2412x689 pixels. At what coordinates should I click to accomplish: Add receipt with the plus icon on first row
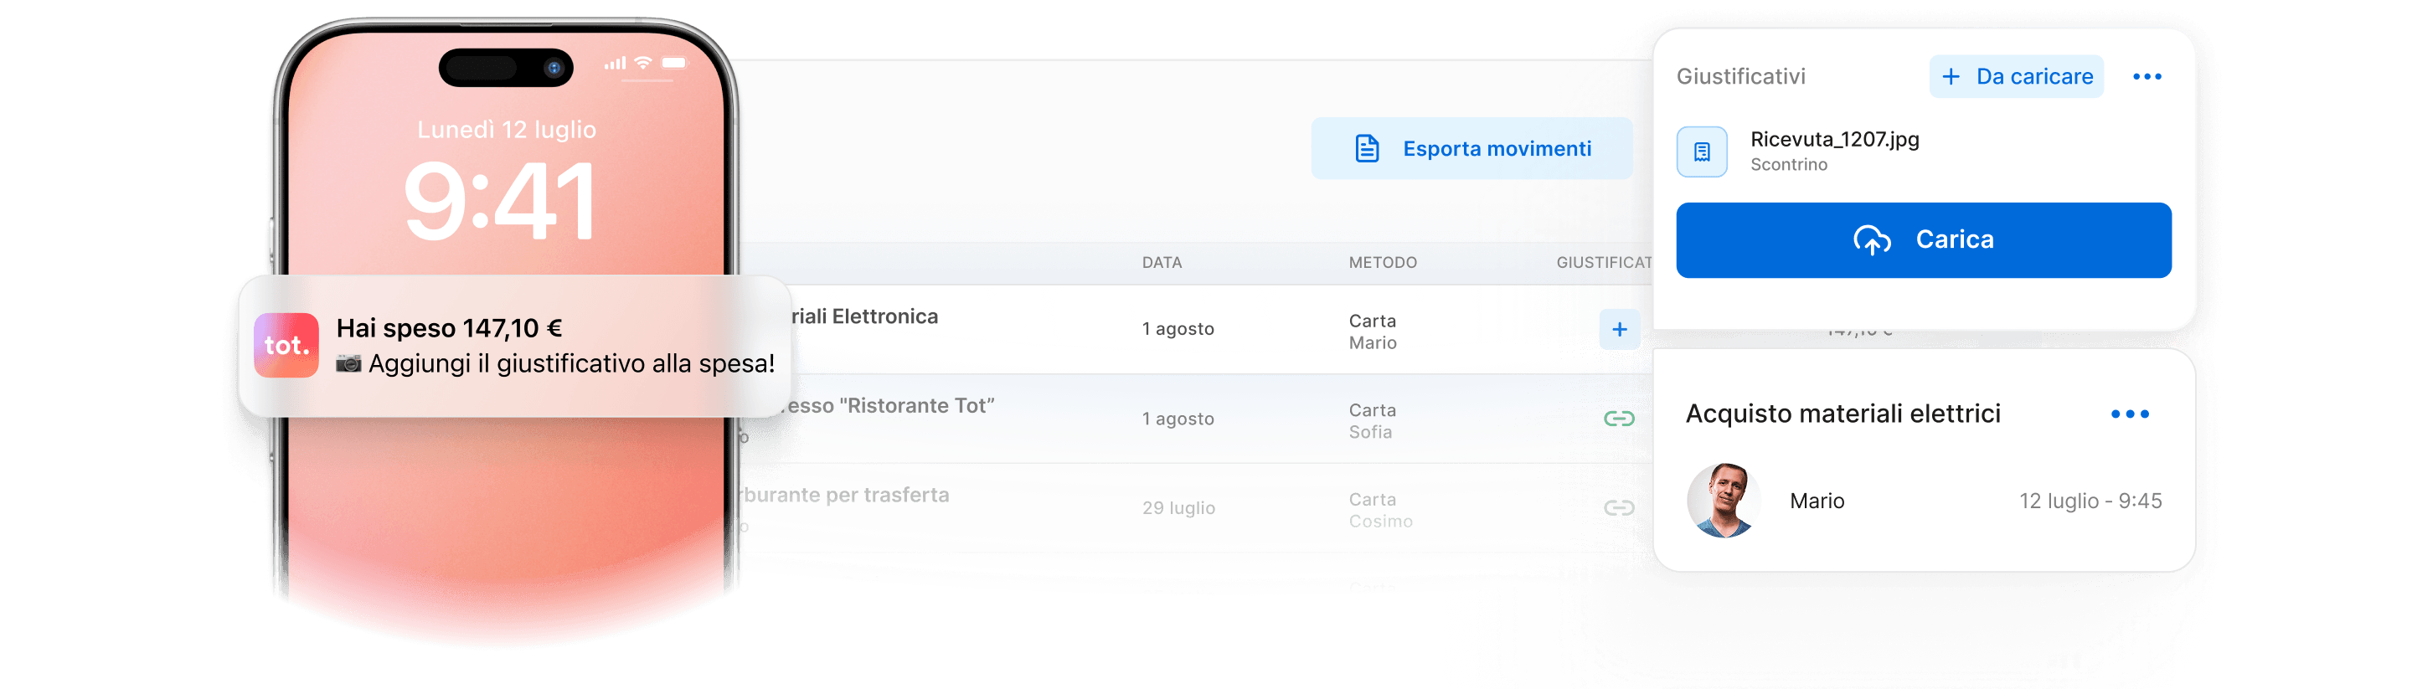[1619, 330]
